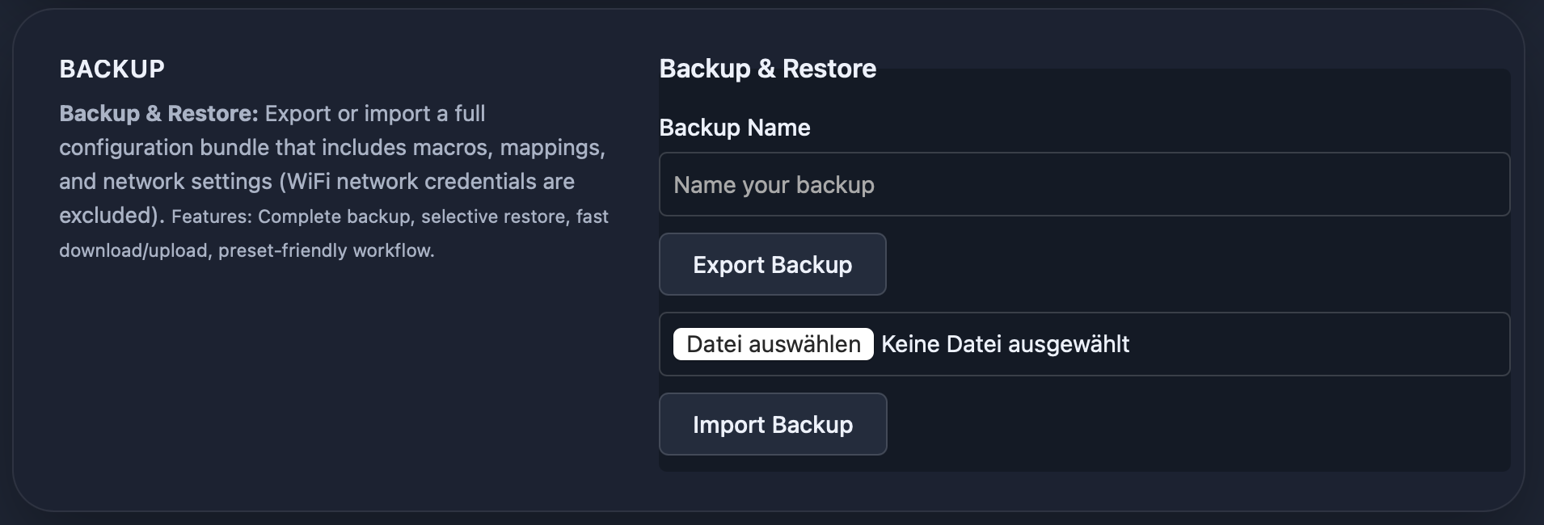
Task: Open the file picker via Datei auswählen
Action: pyautogui.click(x=772, y=344)
